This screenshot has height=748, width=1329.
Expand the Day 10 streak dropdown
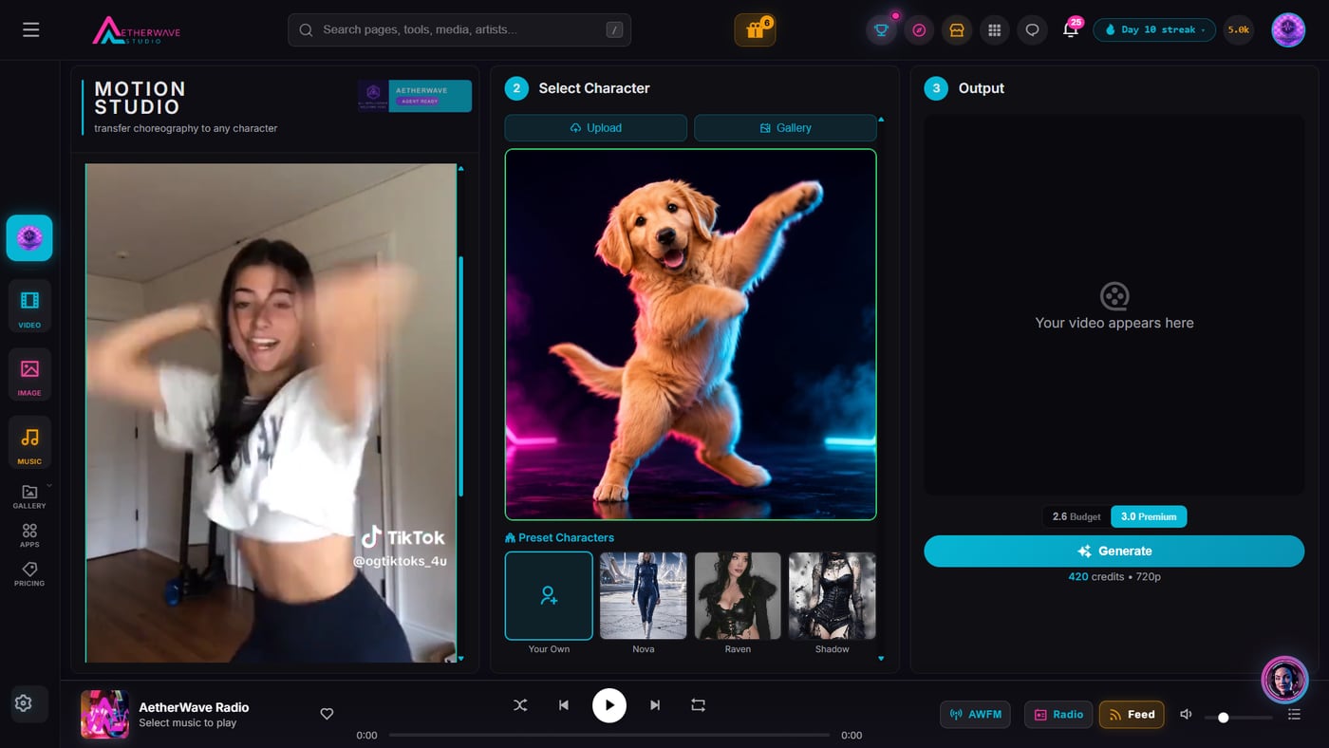point(1154,30)
